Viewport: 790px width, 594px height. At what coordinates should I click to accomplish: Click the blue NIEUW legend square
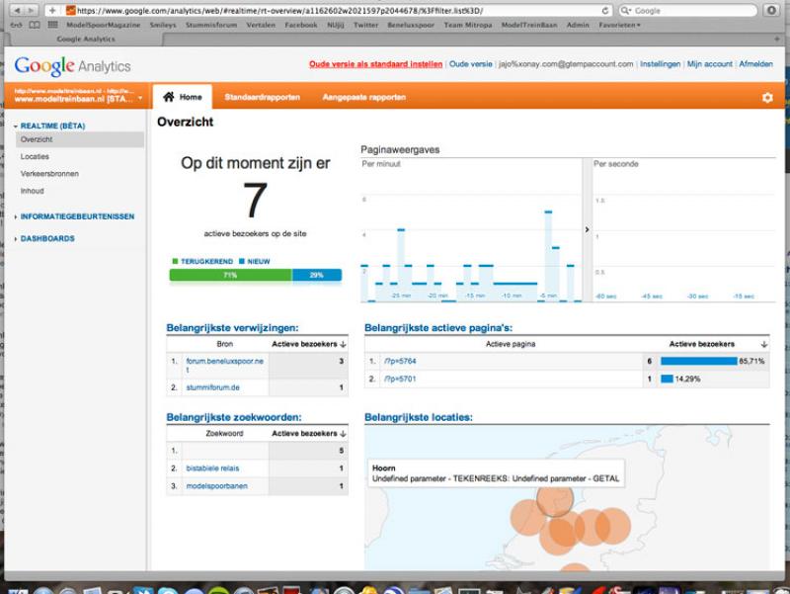(x=242, y=261)
